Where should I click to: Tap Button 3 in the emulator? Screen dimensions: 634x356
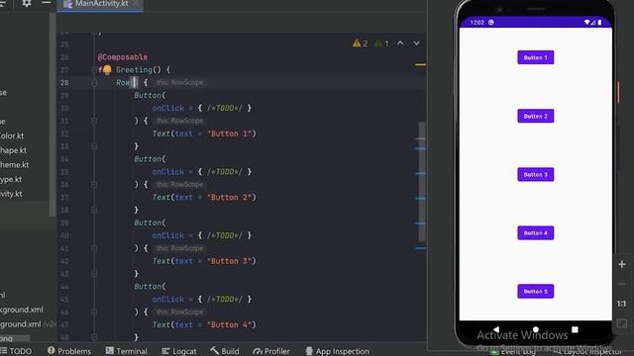tap(535, 174)
